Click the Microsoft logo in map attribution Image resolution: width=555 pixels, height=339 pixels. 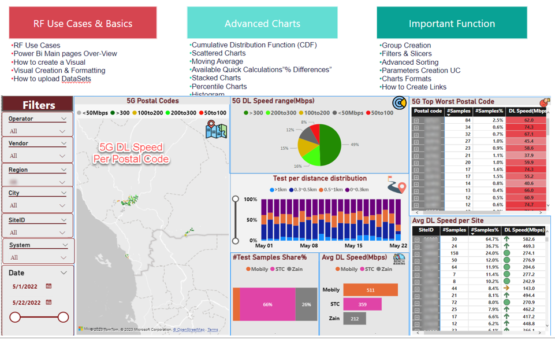(x=80, y=327)
